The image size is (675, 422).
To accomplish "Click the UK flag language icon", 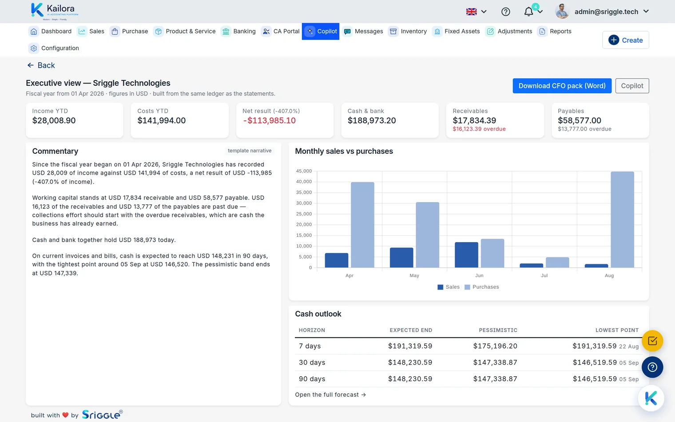I will tap(472, 12).
